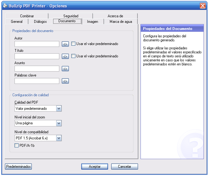
Task: Tick the PDF/A-1b checkbox
Action: point(16,146)
